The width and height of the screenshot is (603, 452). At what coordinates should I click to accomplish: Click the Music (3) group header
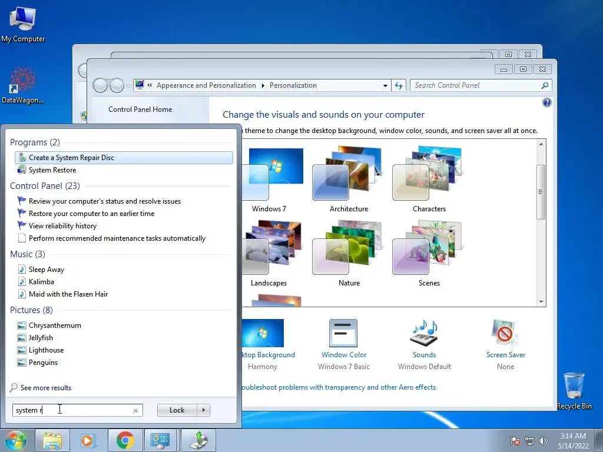tap(28, 254)
